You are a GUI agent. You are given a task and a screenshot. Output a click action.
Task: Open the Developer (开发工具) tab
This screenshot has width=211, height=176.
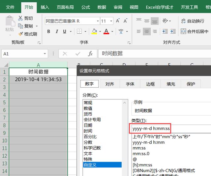[189, 7]
